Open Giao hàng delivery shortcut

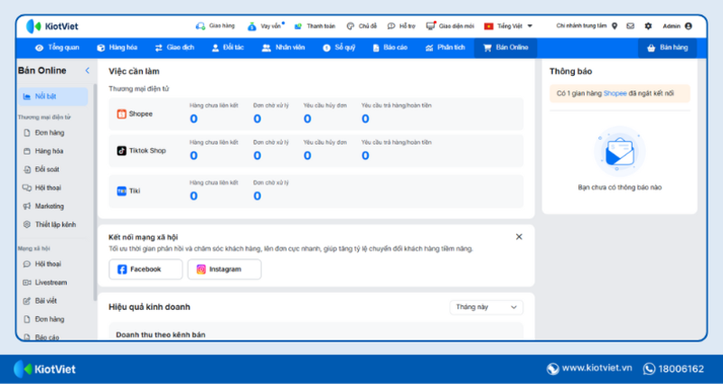pyautogui.click(x=215, y=26)
